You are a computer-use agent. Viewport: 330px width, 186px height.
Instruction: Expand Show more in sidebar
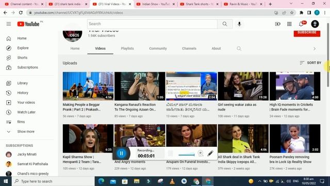[x=26, y=132]
